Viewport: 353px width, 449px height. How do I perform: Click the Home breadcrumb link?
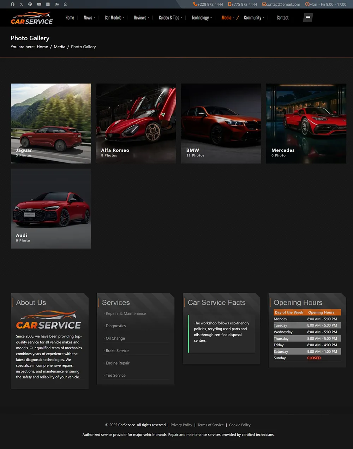point(42,47)
